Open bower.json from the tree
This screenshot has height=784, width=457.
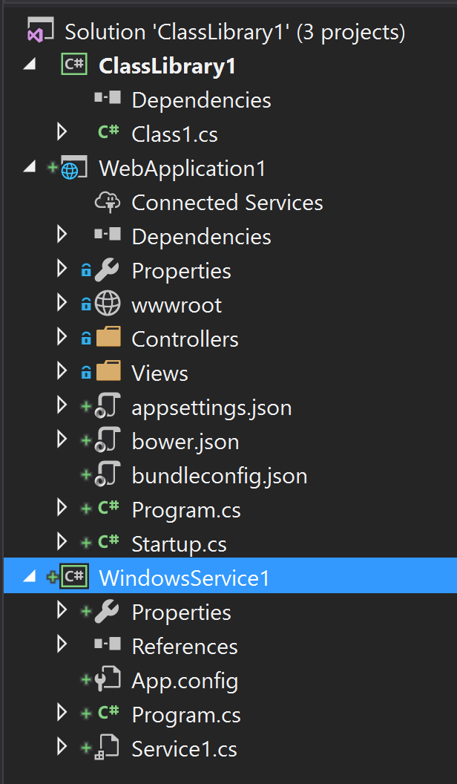pos(185,440)
